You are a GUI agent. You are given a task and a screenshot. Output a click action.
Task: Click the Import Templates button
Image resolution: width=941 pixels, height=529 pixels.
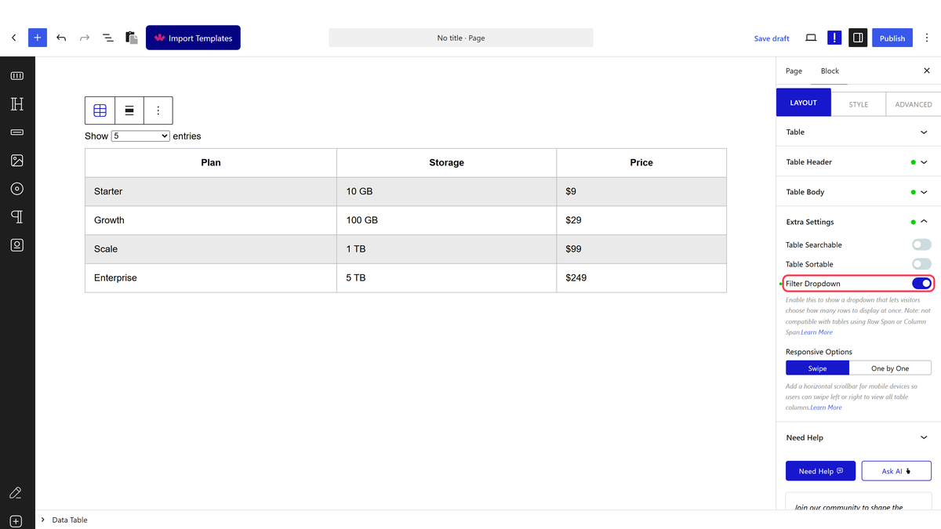[193, 38]
